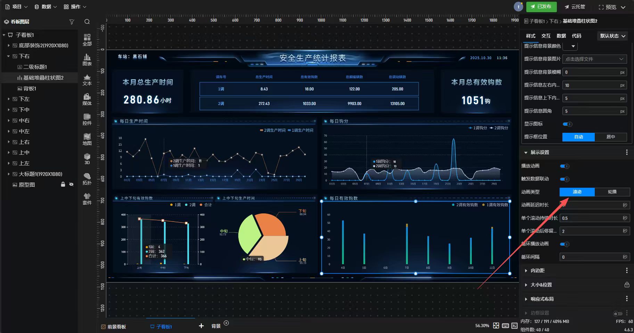
Task: Open the 3D components icon
Action: pyautogui.click(x=87, y=159)
